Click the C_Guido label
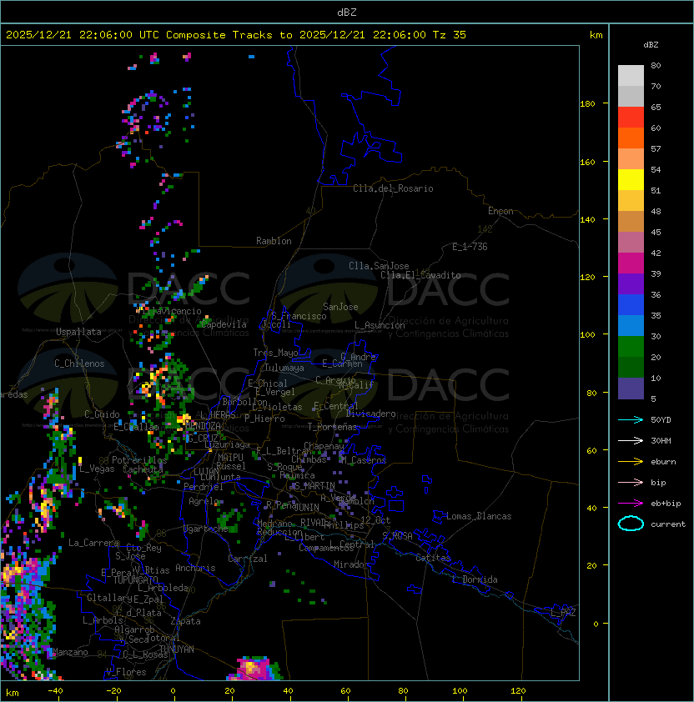Screen dimensions: 694x702 click(x=102, y=414)
